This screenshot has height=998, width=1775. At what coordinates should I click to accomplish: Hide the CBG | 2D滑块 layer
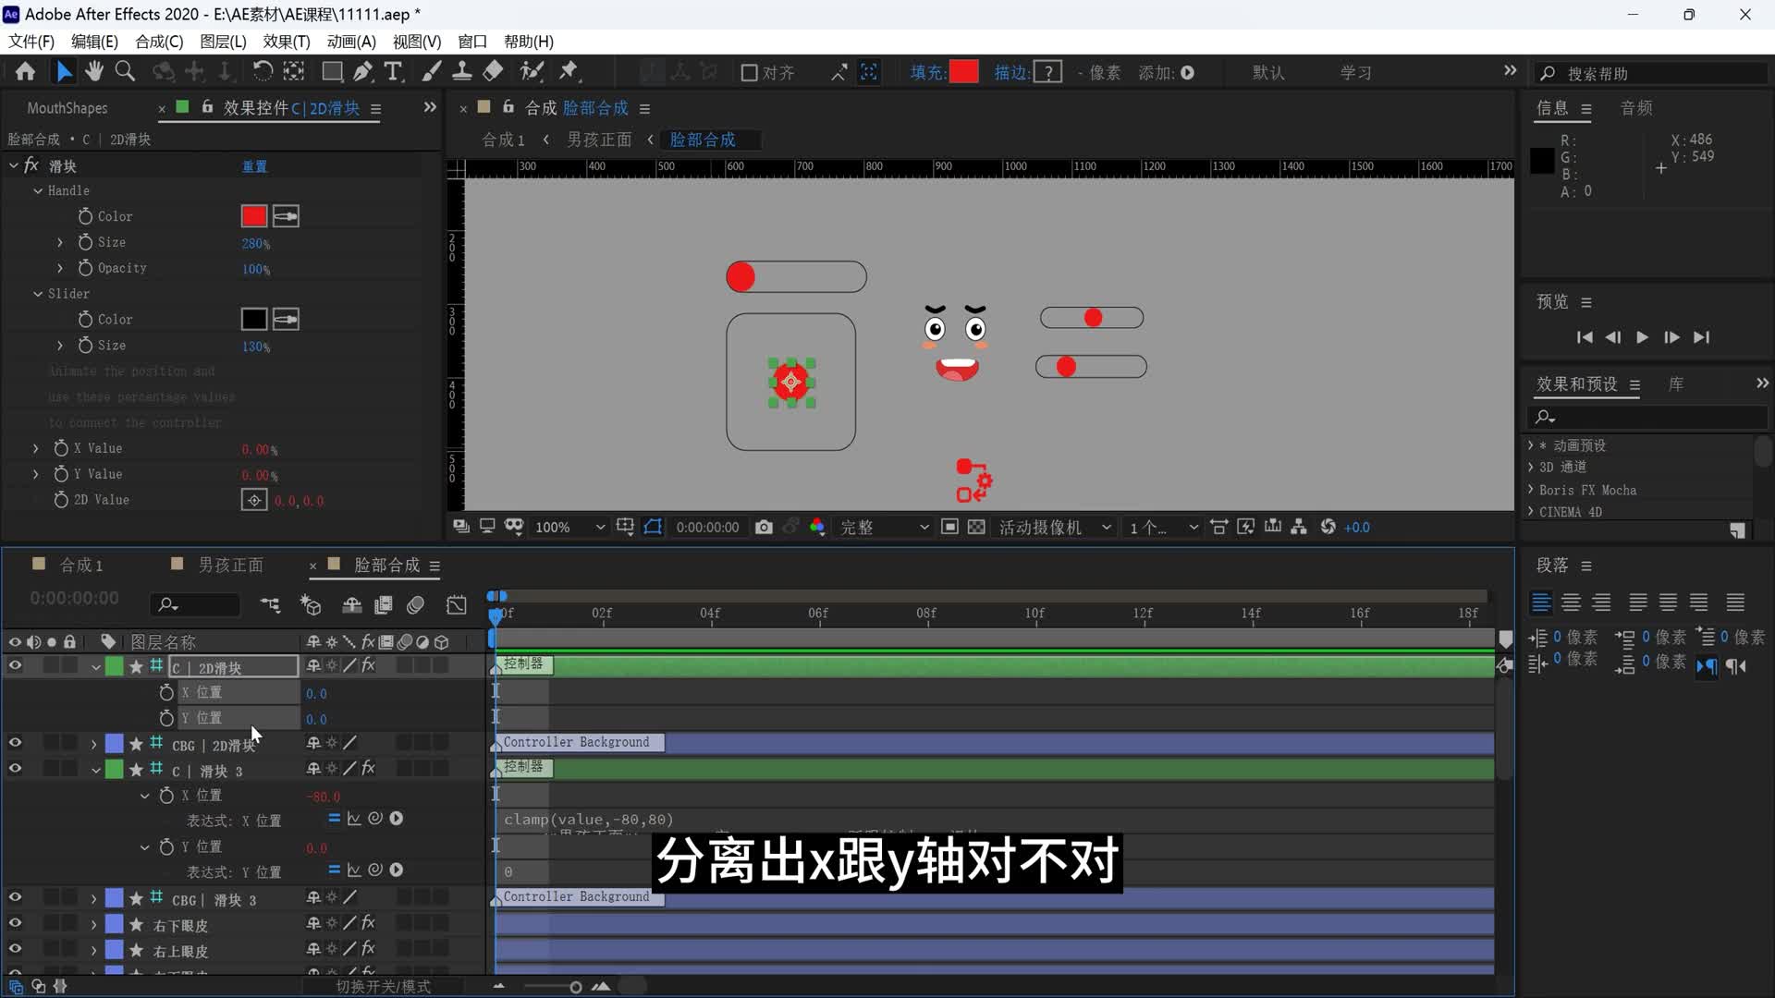(15, 743)
